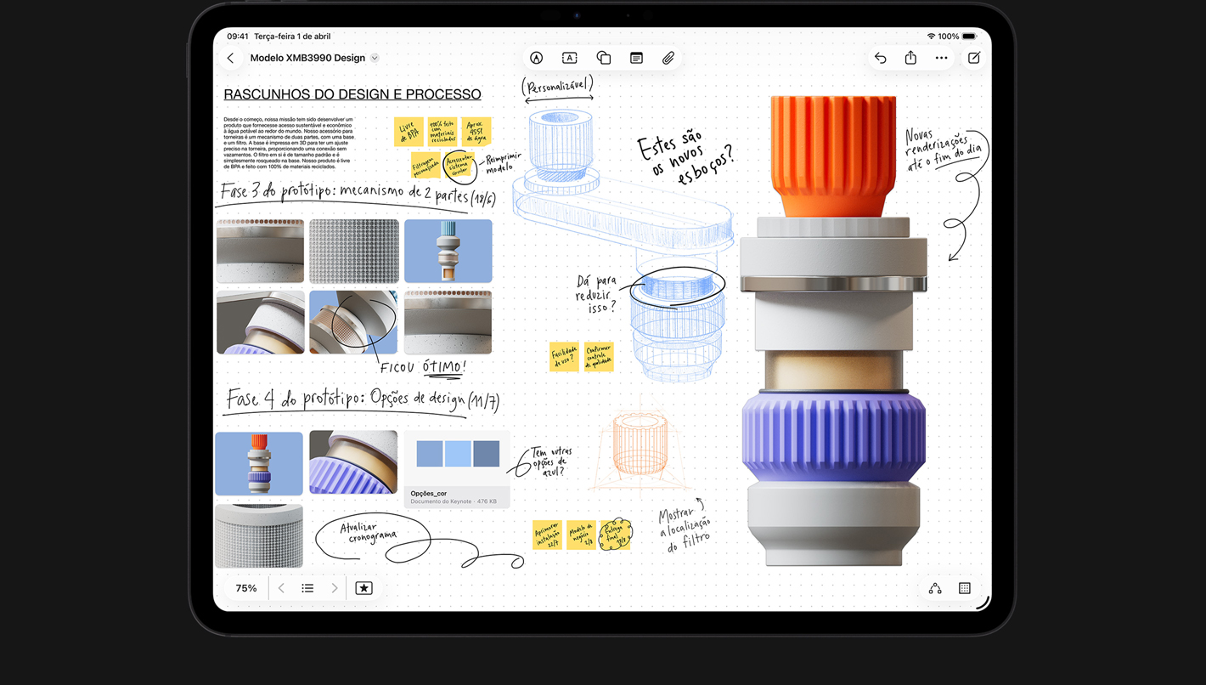Add a new sticky note
Viewport: 1206px width, 685px height.
pos(636,58)
